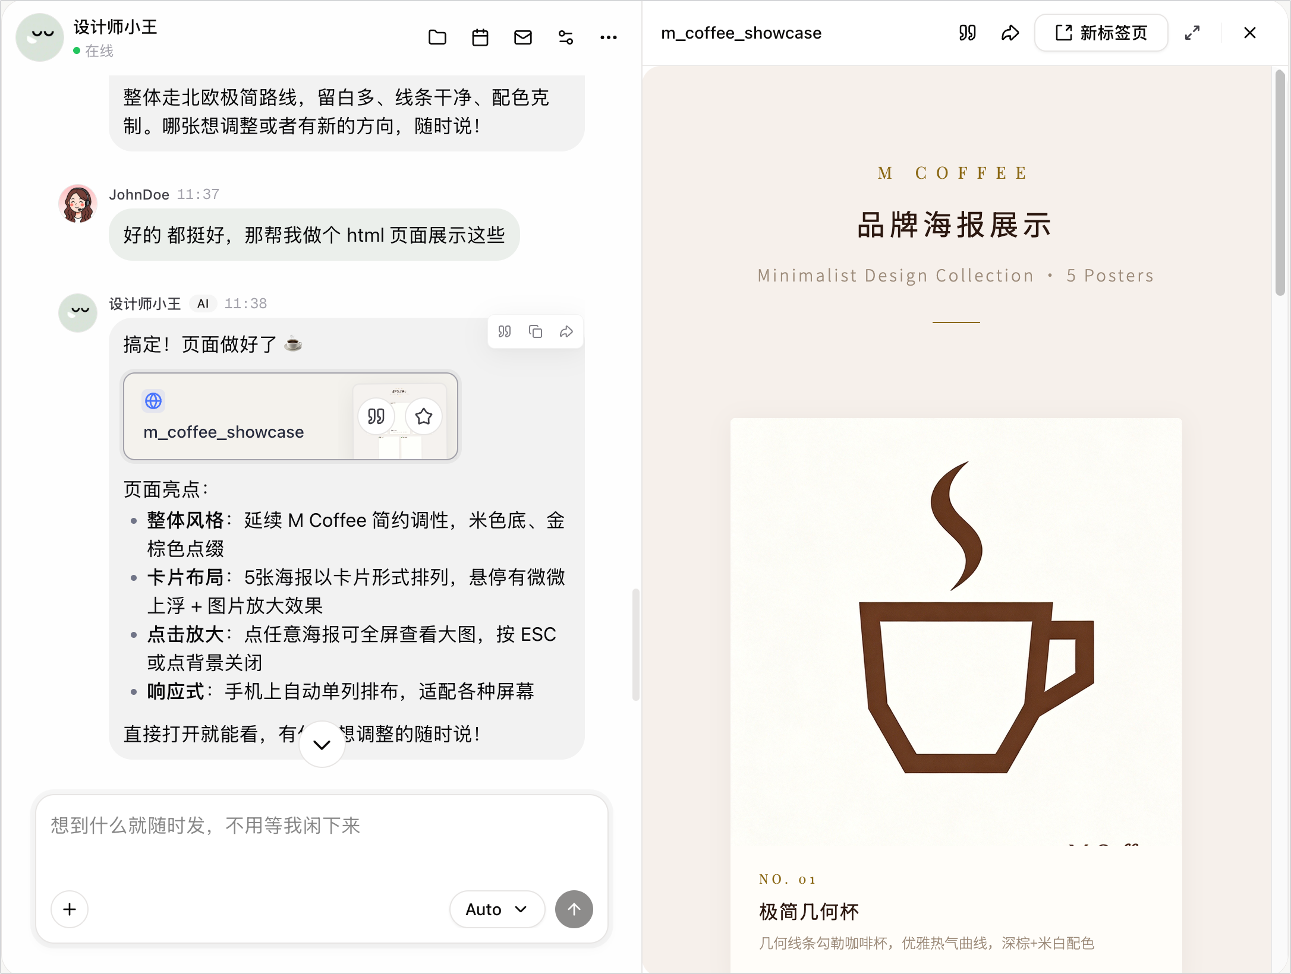Open the Auto mode dropdown
This screenshot has height=974, width=1291.
[x=497, y=909]
